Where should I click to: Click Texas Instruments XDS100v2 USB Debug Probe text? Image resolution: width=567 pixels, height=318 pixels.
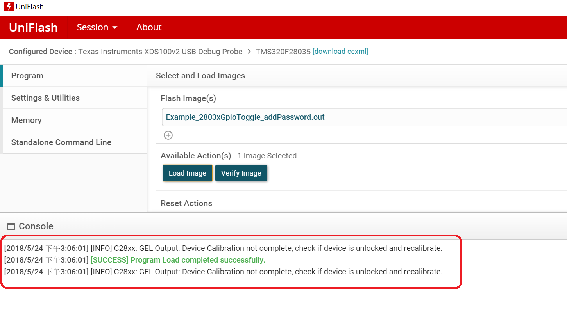click(160, 52)
